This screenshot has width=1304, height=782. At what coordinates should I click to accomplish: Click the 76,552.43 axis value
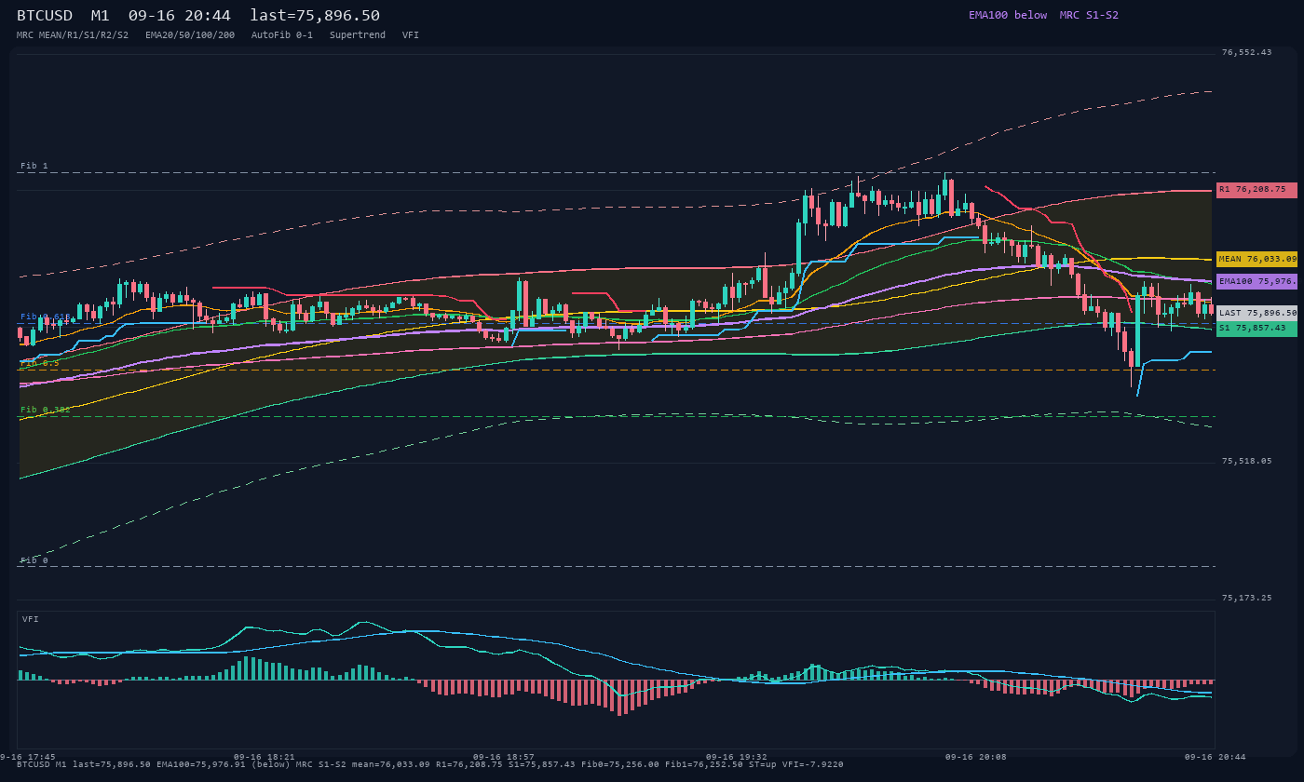coord(1246,52)
